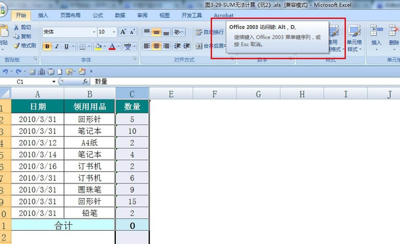Apply the Borders icon in the font group
This screenshot has height=244, width=400.
tap(83, 47)
